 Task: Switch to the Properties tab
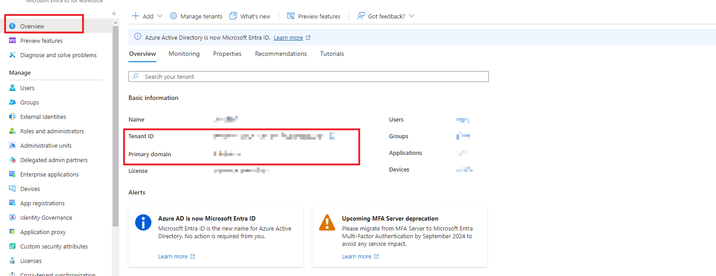[x=227, y=54]
